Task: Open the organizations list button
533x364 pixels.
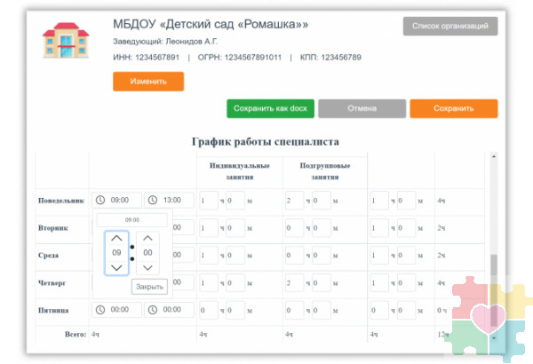Action: [x=450, y=26]
